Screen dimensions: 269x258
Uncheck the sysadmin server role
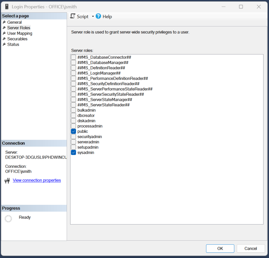pyautogui.click(x=74, y=153)
